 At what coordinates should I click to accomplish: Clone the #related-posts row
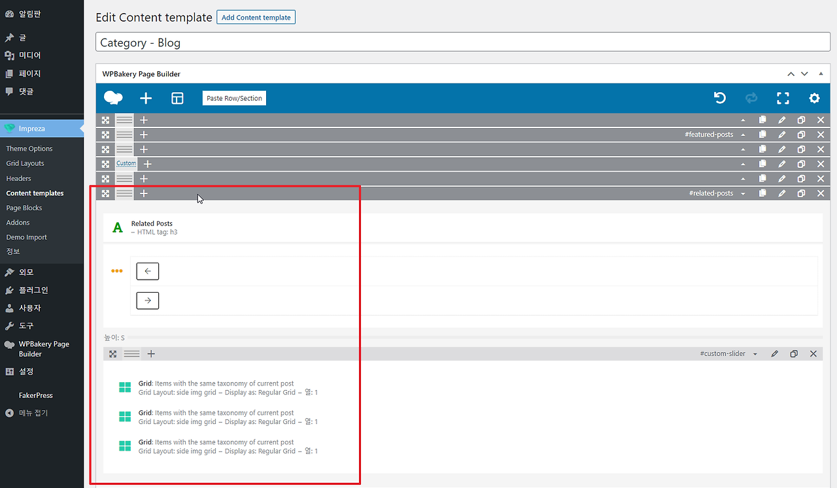801,193
